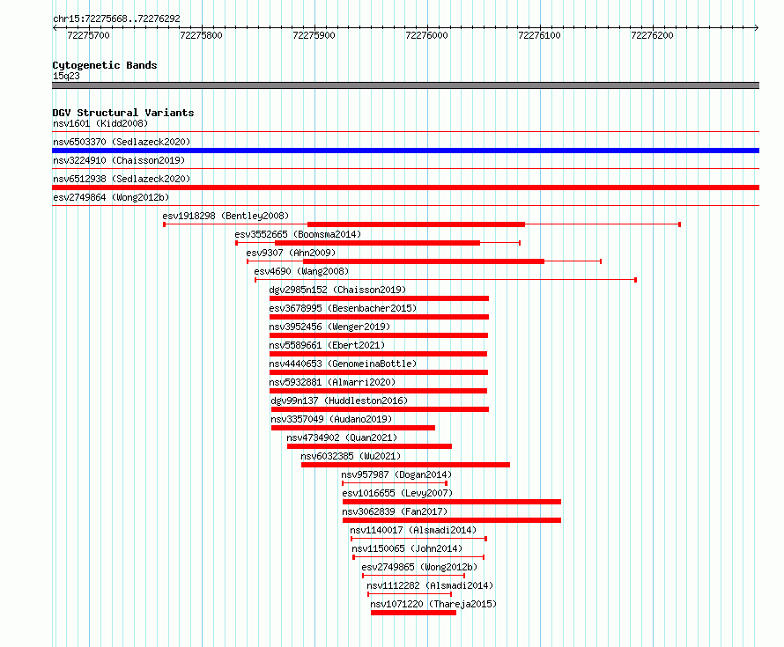This screenshot has width=784, height=647.
Task: Open dgv2985n152 (Chaisson2019) label
Action: click(x=337, y=290)
